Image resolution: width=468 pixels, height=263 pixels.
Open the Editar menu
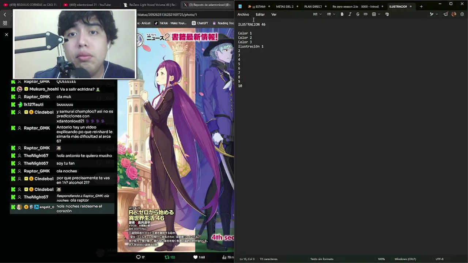[260, 14]
